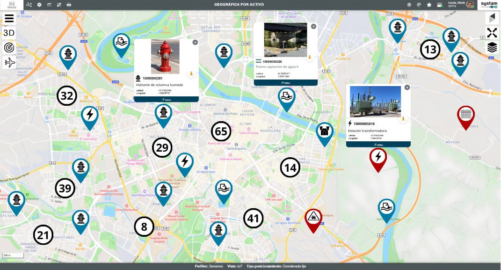Open settings gear in the top bar
The image size is (501, 270).
(39, 5)
